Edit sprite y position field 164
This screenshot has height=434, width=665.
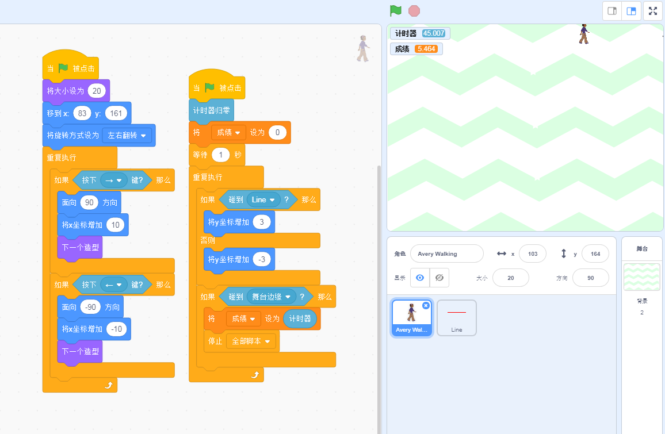(x=595, y=254)
